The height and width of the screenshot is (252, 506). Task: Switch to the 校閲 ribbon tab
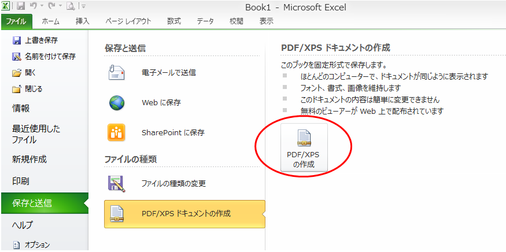[237, 21]
